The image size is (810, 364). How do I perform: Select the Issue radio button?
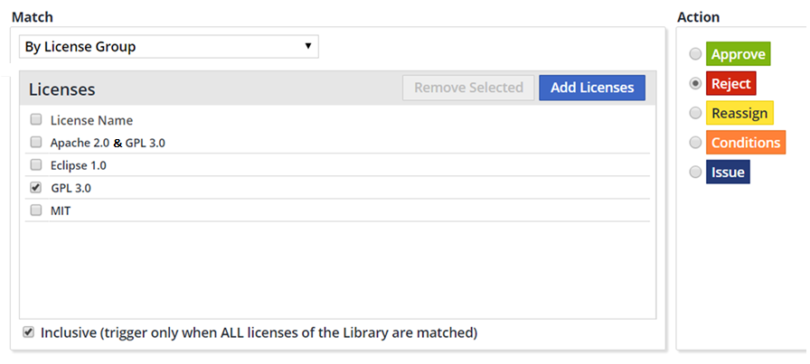695,172
